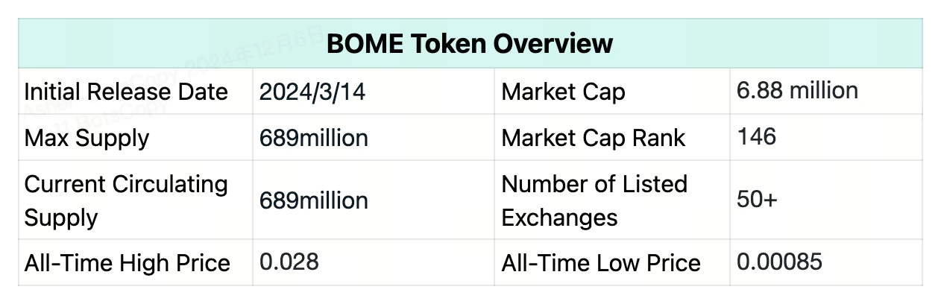
Task: Click the Circulating Supply 689million value
Action: click(313, 200)
